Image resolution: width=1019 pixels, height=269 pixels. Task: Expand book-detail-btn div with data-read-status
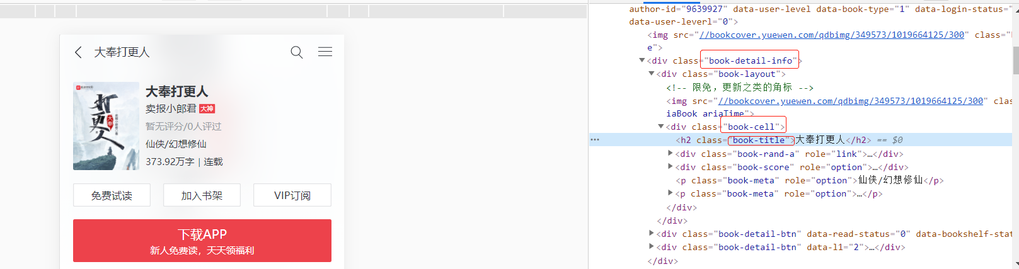tap(652, 234)
